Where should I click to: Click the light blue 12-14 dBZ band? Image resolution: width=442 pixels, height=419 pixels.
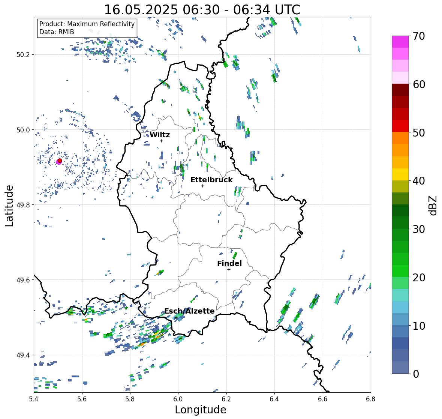400,307
